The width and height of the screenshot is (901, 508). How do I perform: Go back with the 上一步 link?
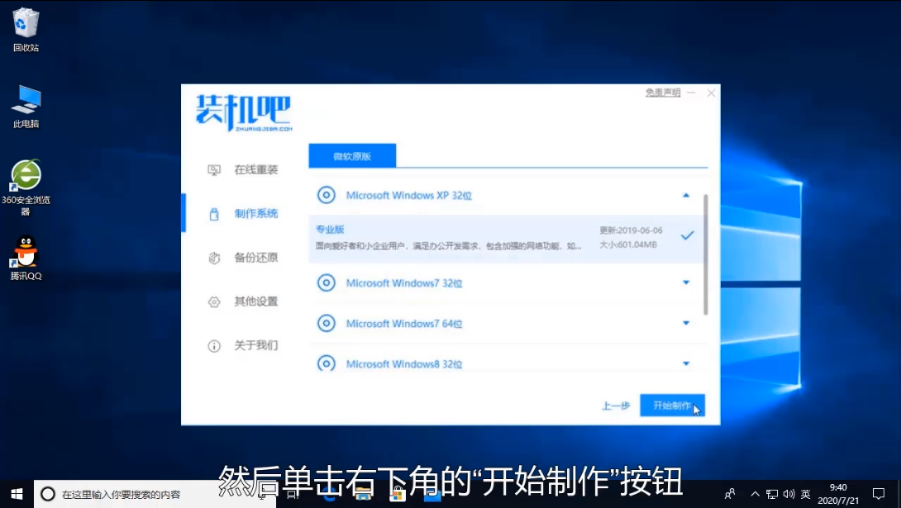point(616,406)
